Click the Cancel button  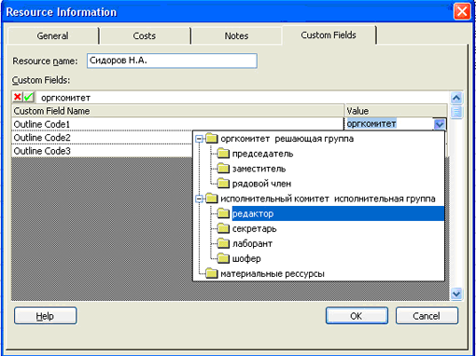[x=427, y=316]
